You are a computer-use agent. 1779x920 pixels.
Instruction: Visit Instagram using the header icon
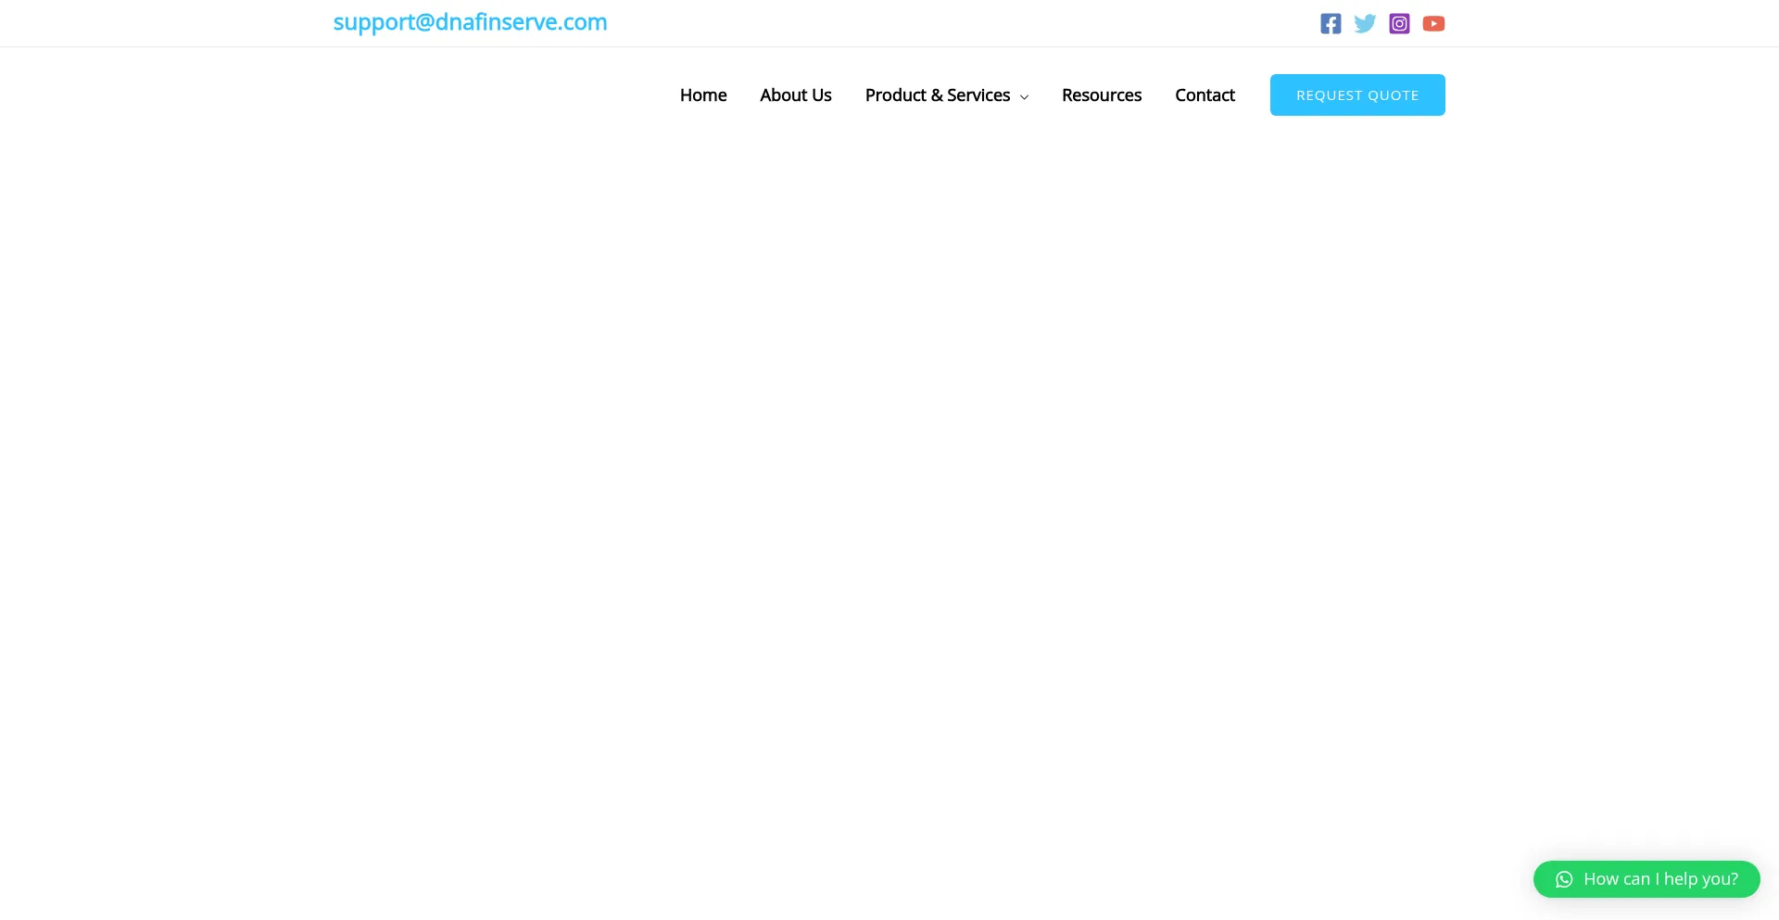click(1399, 23)
